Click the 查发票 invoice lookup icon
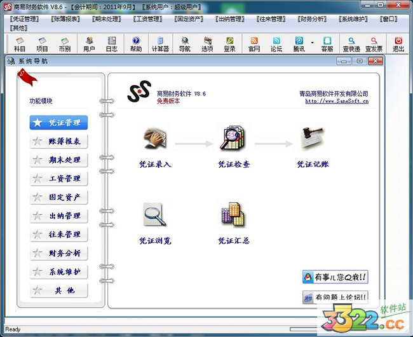Viewport: 413px width, 337px height. click(x=374, y=45)
